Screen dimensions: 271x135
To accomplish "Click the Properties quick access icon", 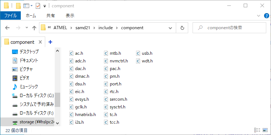I will [26, 6].
